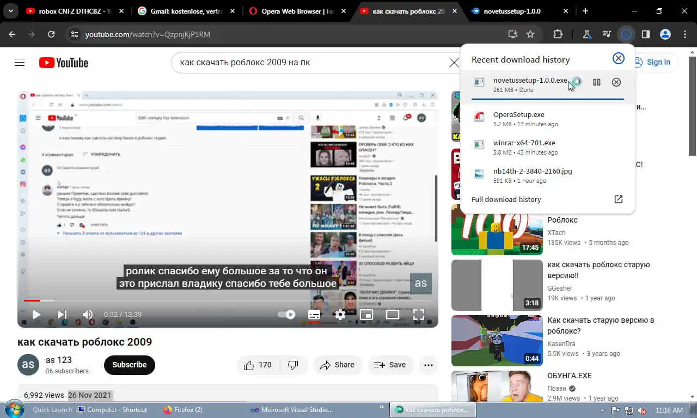Pause the novetussetup-1.0.0.exe download
This screenshot has width=697, height=418.
pyautogui.click(x=597, y=82)
